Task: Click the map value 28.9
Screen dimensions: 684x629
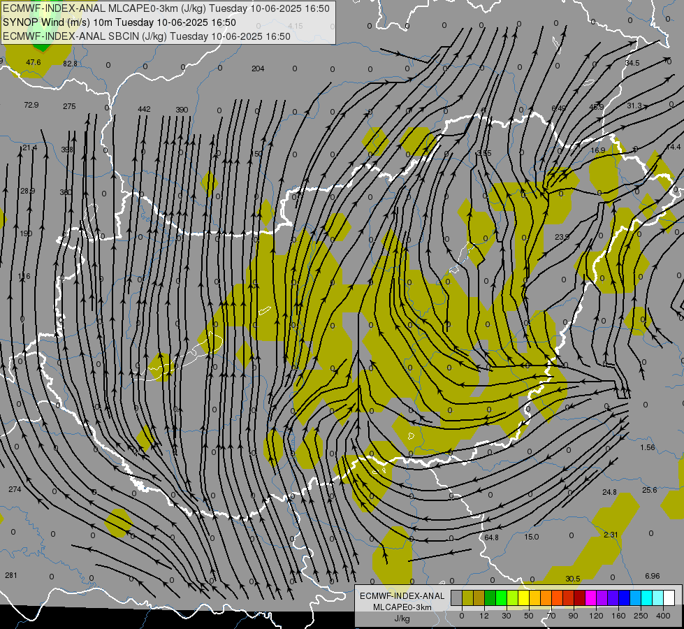Action: point(27,191)
